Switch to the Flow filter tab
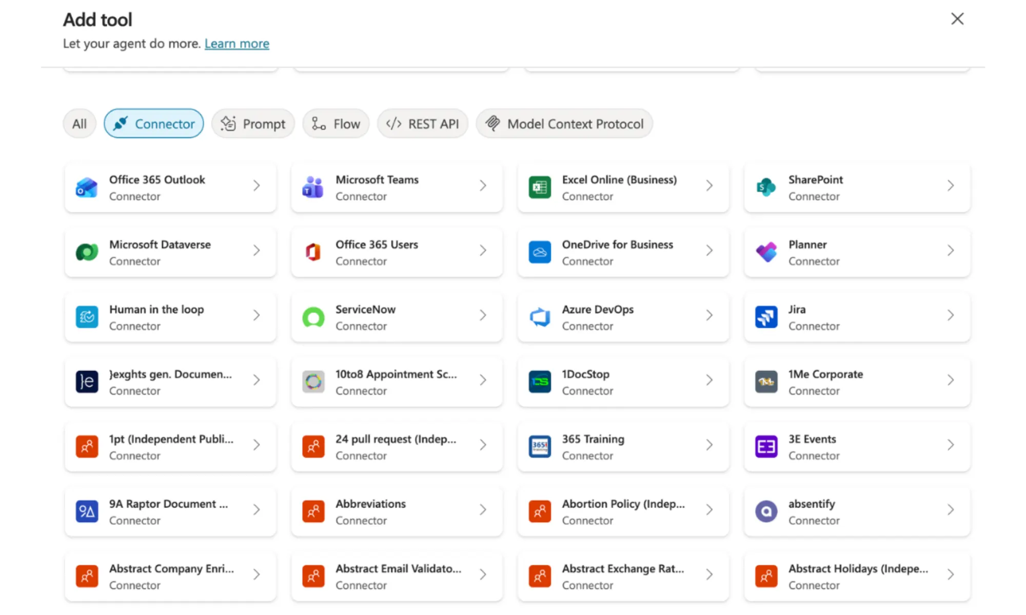The height and width of the screenshot is (615, 1026). pos(336,124)
